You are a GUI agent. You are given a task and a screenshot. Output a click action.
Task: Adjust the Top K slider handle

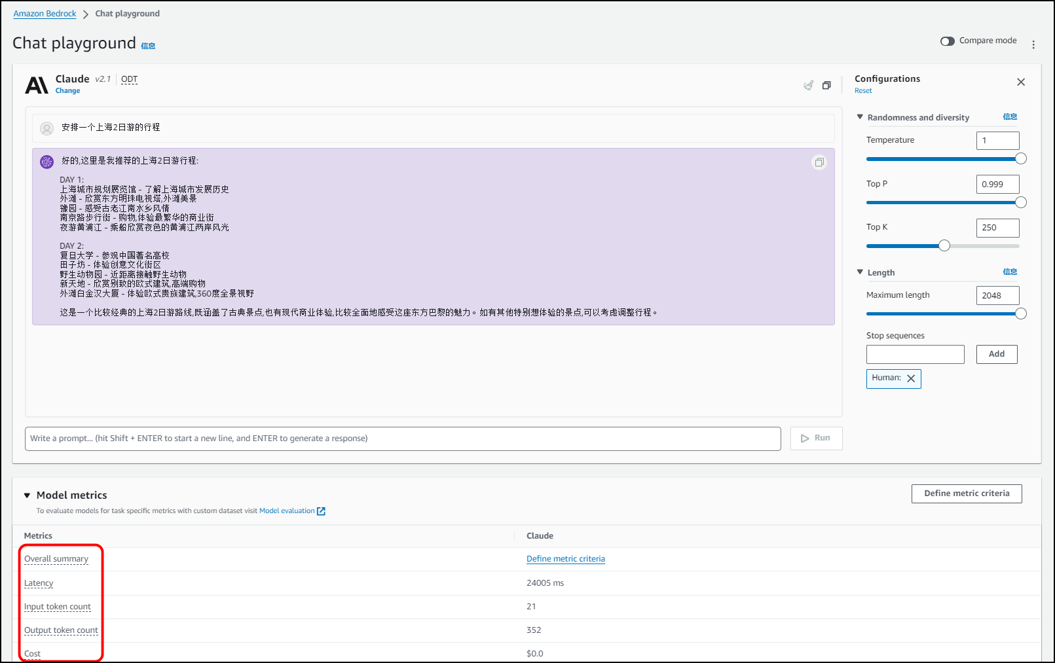tap(944, 245)
